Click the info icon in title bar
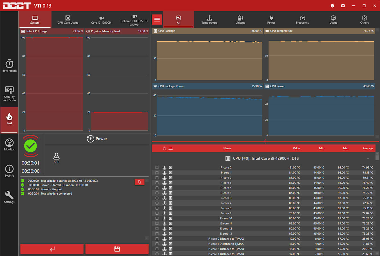This screenshot has height=256, width=380. pos(332,6)
